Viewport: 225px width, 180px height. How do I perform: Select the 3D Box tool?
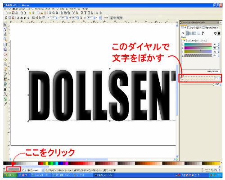point(5,49)
